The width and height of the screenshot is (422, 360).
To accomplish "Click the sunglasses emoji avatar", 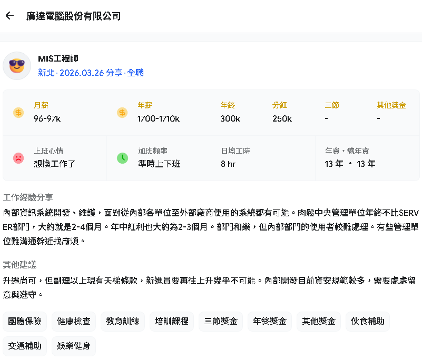I will [17, 66].
